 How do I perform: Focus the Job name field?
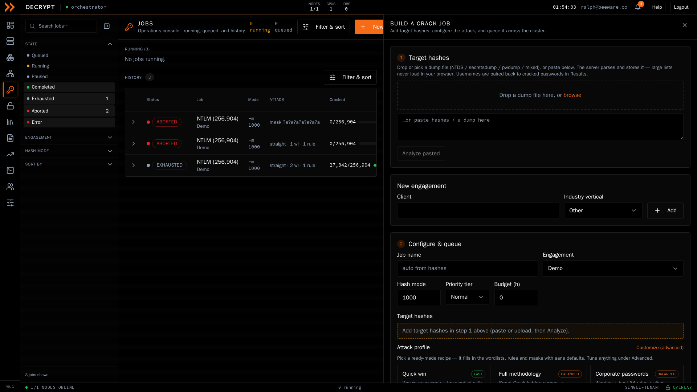coord(467,268)
